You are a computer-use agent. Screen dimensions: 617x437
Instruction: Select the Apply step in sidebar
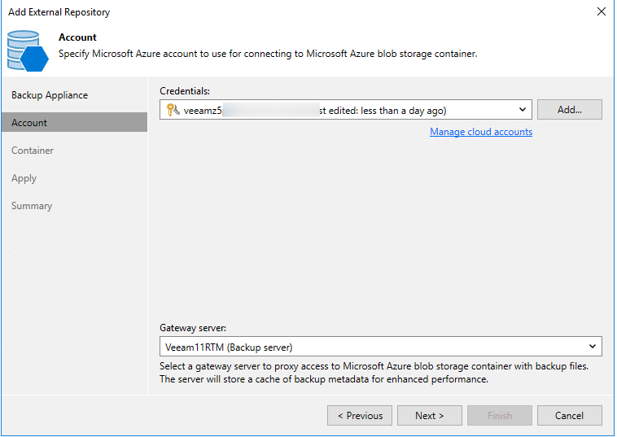(24, 178)
